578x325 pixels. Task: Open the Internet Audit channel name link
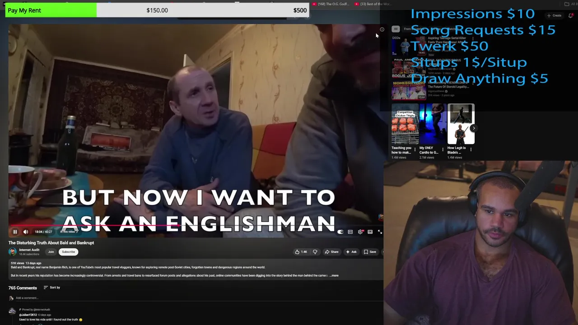pyautogui.click(x=29, y=250)
